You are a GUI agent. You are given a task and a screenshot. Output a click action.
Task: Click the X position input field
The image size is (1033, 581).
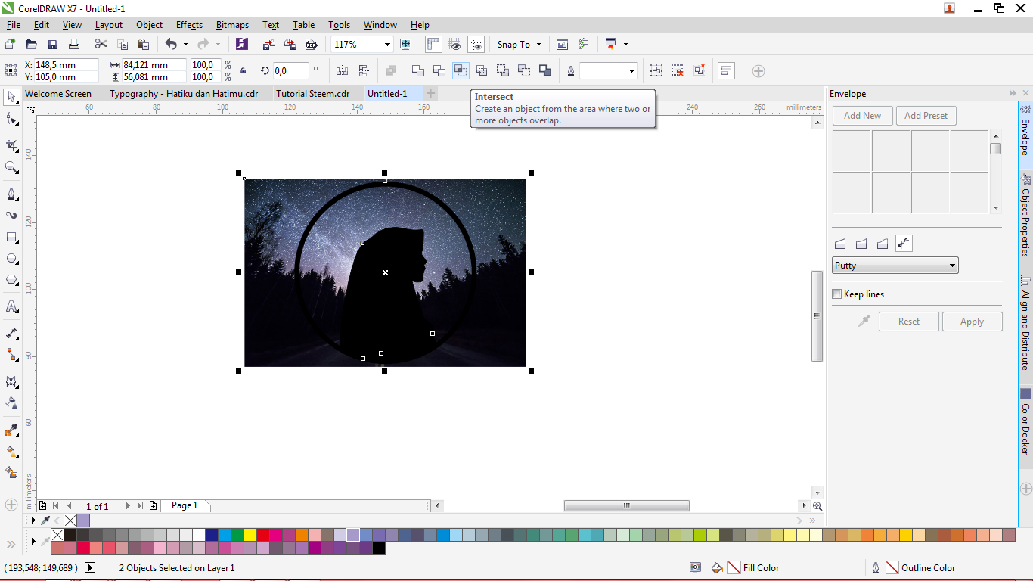pyautogui.click(x=66, y=65)
